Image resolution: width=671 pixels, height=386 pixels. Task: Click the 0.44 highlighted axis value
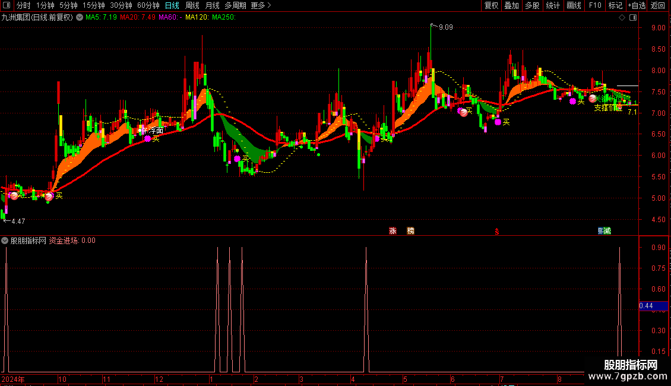[653, 306]
